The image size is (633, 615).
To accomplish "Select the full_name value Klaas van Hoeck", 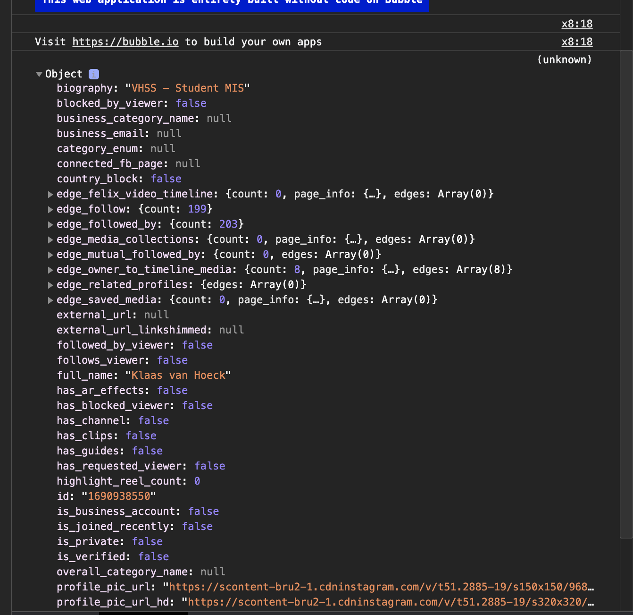I will 178,375.
